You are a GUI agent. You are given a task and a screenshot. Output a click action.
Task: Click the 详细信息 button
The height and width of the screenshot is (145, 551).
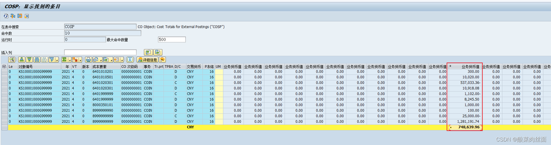click(x=147, y=60)
